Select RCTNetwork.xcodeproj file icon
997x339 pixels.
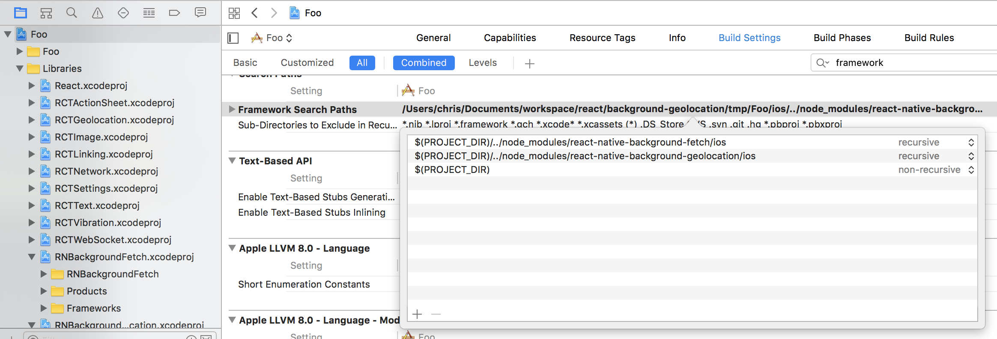pyautogui.click(x=46, y=171)
